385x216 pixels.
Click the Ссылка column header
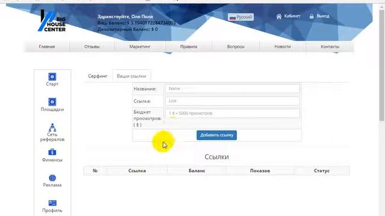(137, 170)
